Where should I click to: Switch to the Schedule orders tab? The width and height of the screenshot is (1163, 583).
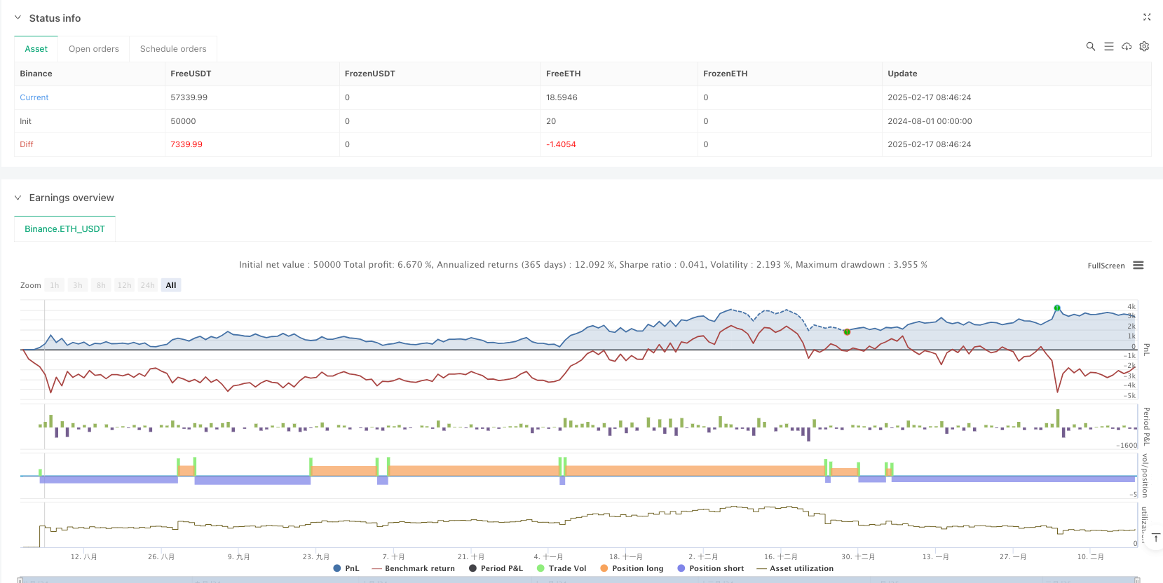(173, 49)
